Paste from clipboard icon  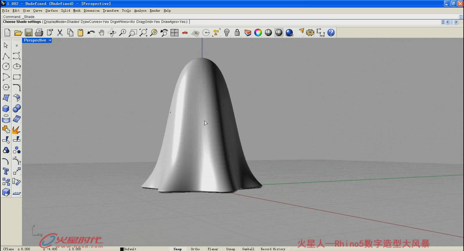pos(80,33)
